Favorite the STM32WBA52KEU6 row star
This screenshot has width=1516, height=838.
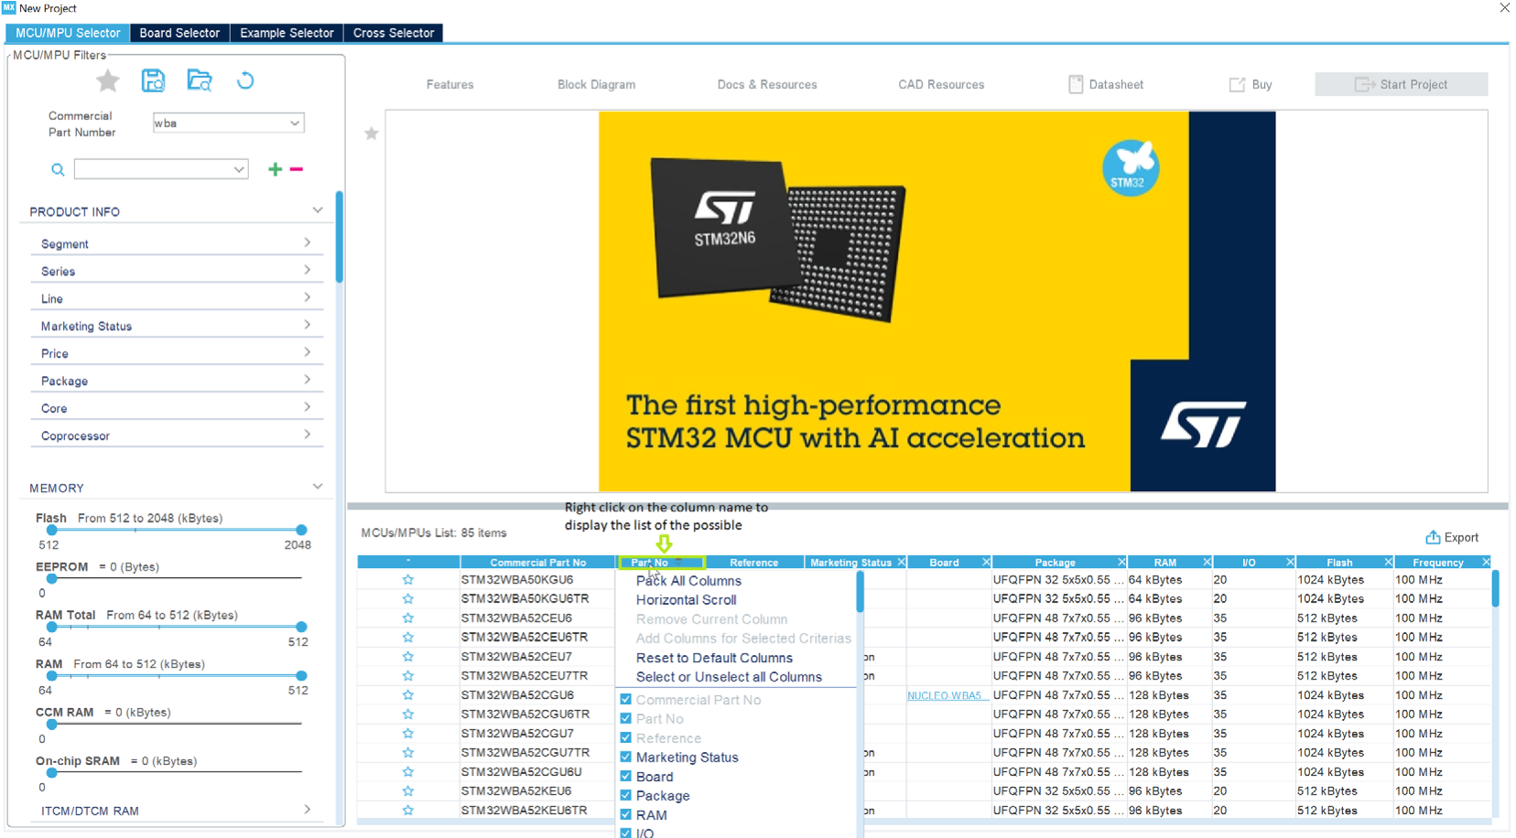[x=408, y=791]
